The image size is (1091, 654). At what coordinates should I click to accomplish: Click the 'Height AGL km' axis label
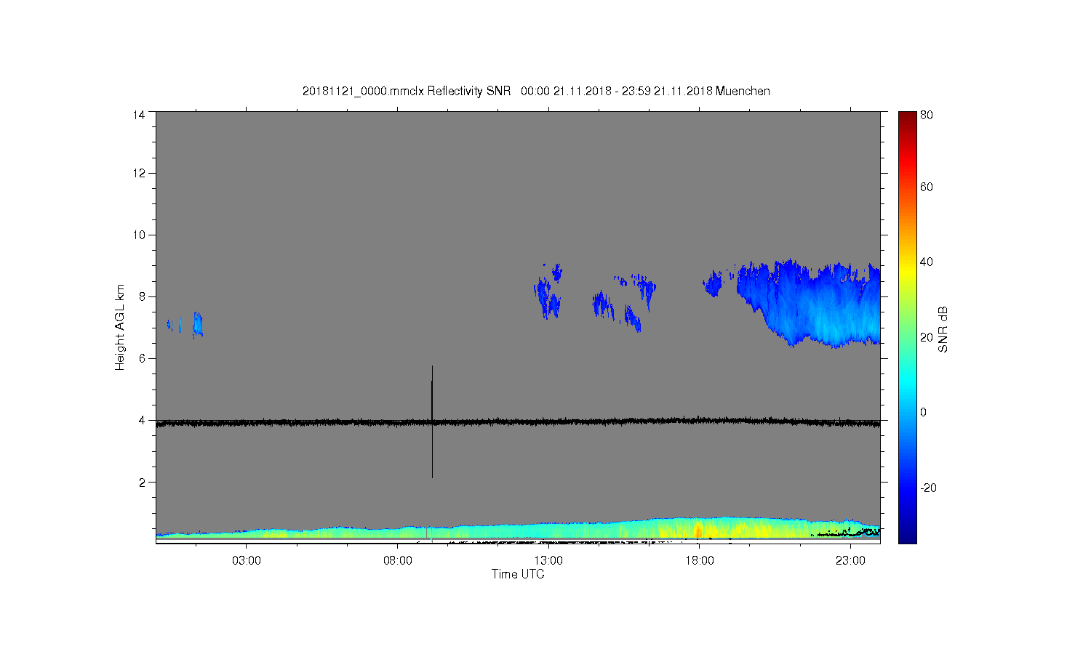120,328
